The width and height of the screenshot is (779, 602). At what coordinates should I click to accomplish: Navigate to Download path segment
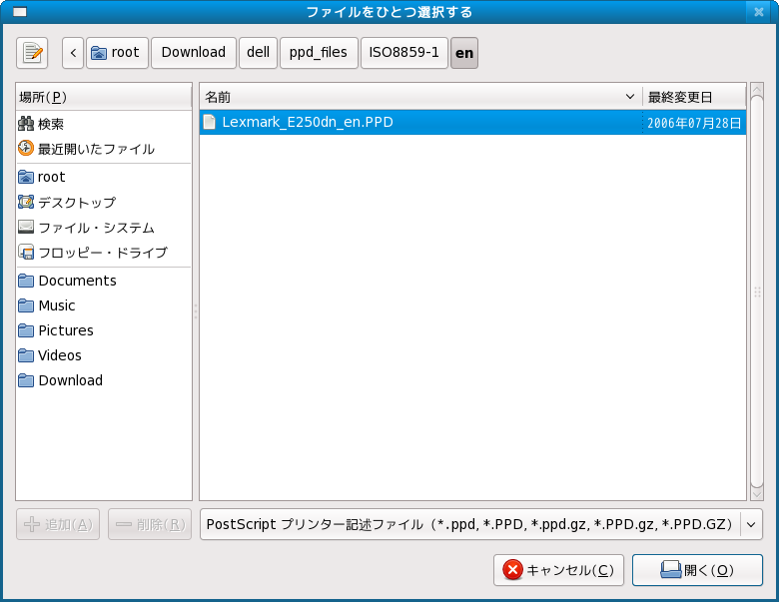(x=193, y=53)
